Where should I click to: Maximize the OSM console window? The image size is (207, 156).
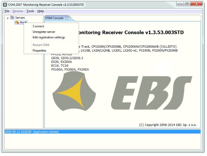(x=187, y=4)
